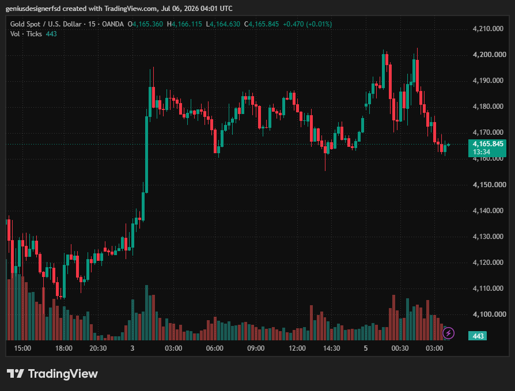
Task: Click the 15 interval label in the title
Action: click(92, 24)
